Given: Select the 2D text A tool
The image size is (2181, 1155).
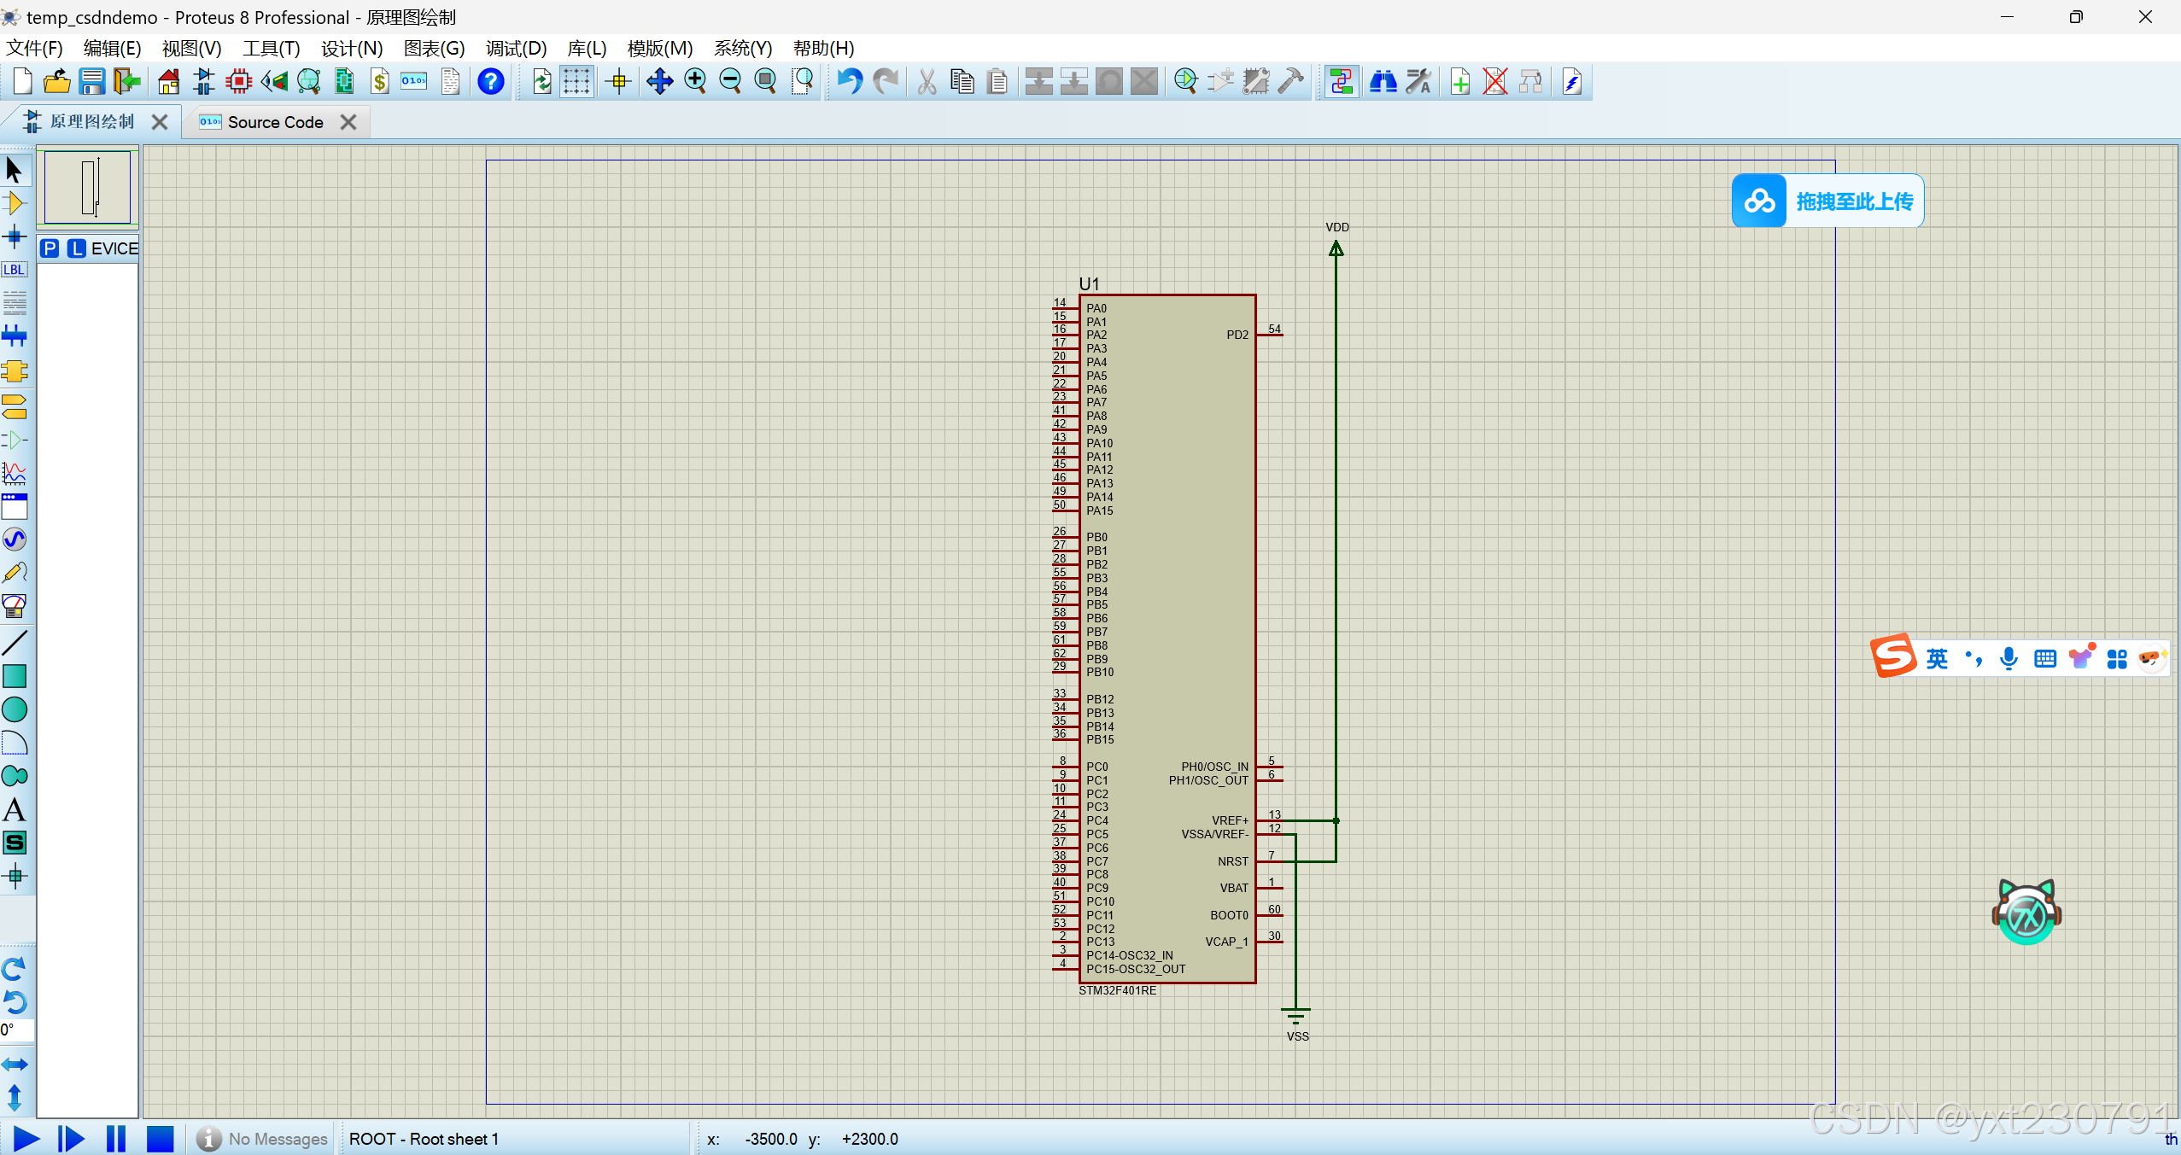Looking at the screenshot, I should 15,809.
